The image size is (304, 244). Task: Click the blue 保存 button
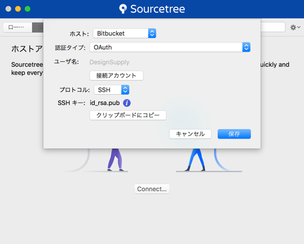(234, 134)
